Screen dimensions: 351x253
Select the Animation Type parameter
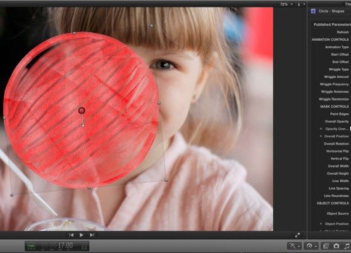pyautogui.click(x=337, y=47)
